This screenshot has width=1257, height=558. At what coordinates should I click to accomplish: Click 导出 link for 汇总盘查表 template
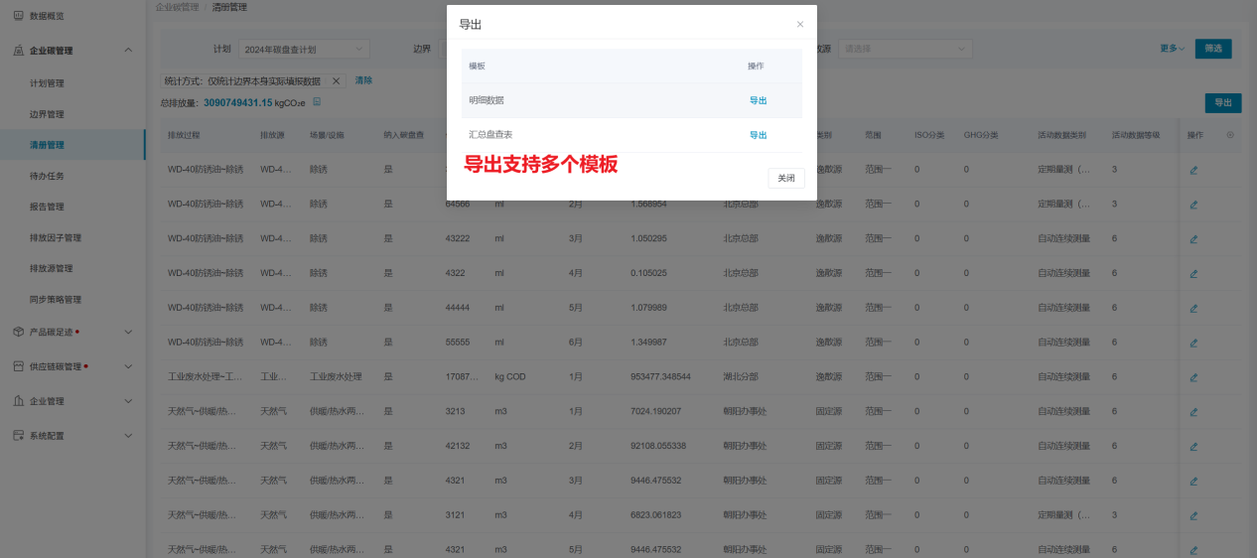[x=758, y=135]
